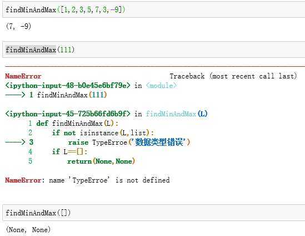Click the final message "name 'TypeErroe' is not defined"
Image resolution: width=305 pixels, height=236 pixels.
(109, 180)
